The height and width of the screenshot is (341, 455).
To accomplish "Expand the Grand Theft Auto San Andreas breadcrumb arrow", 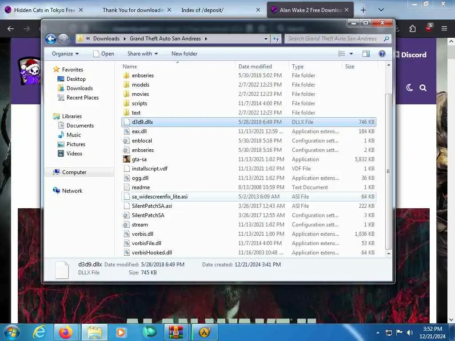I will pos(206,39).
